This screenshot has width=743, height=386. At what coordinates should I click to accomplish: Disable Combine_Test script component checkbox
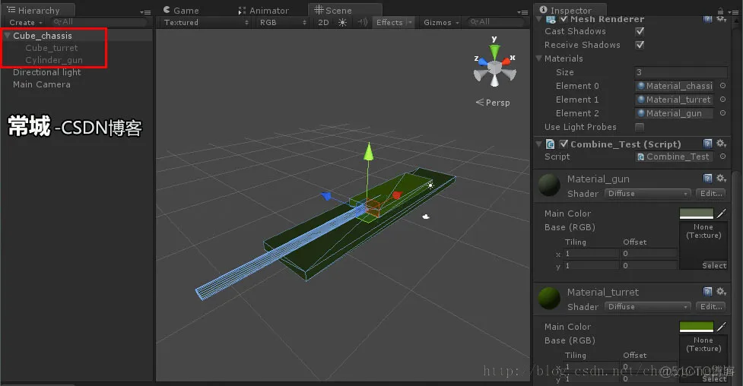[x=564, y=144]
